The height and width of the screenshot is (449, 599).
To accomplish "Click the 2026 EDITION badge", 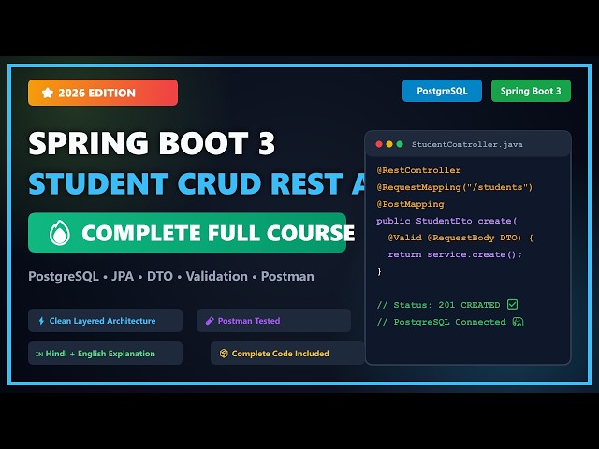I will tap(103, 93).
